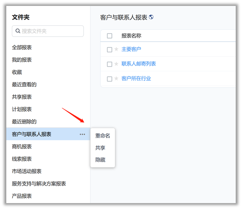Choose 重命名 from the context menu
242x209 pixels.
[x=102, y=136]
